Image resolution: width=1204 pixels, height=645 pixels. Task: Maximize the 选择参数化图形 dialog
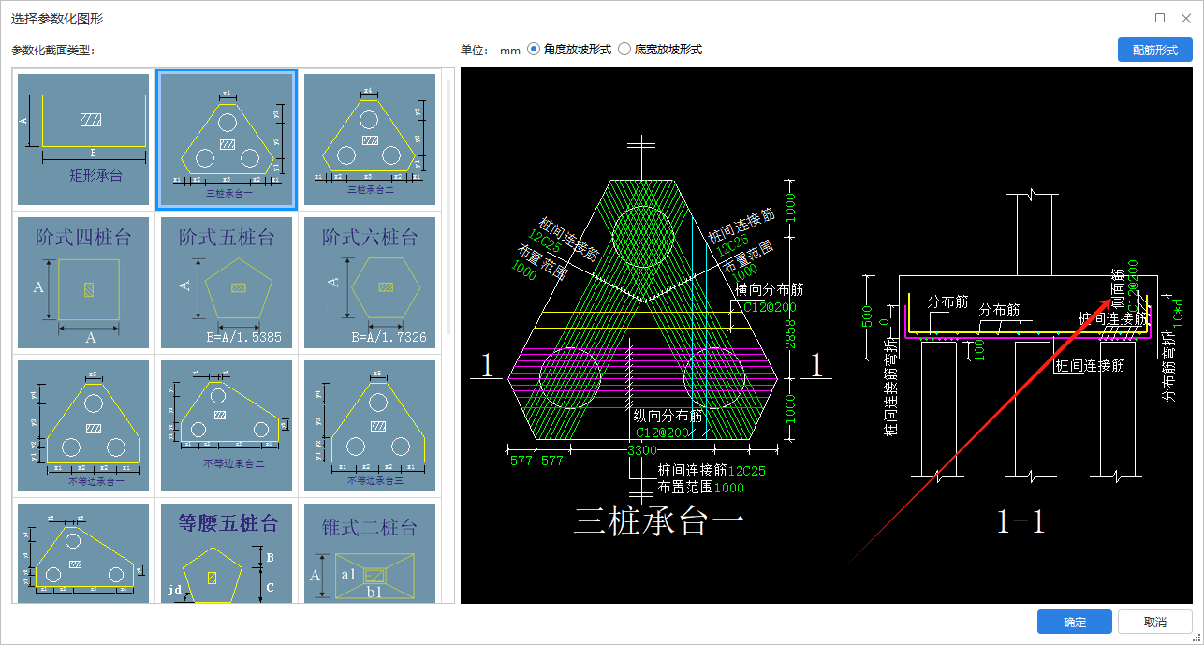click(x=1160, y=18)
